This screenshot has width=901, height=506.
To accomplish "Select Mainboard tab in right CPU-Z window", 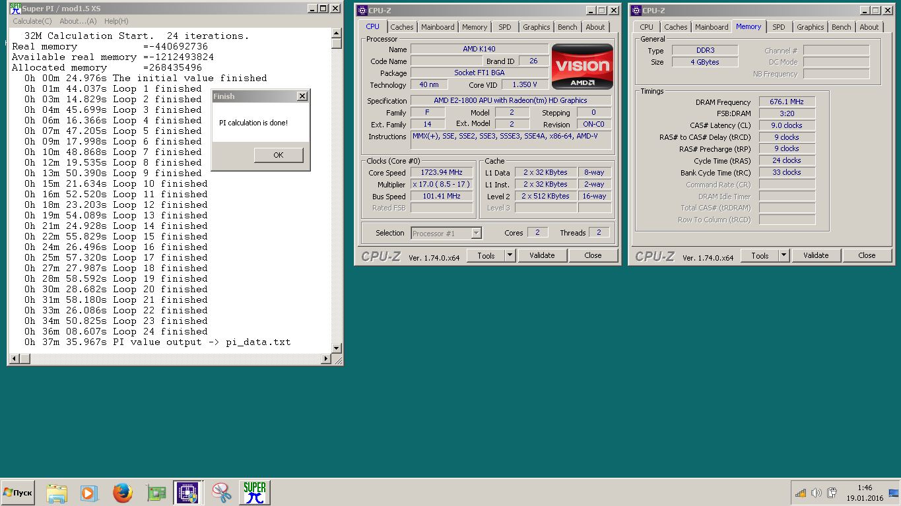I will pyautogui.click(x=712, y=27).
